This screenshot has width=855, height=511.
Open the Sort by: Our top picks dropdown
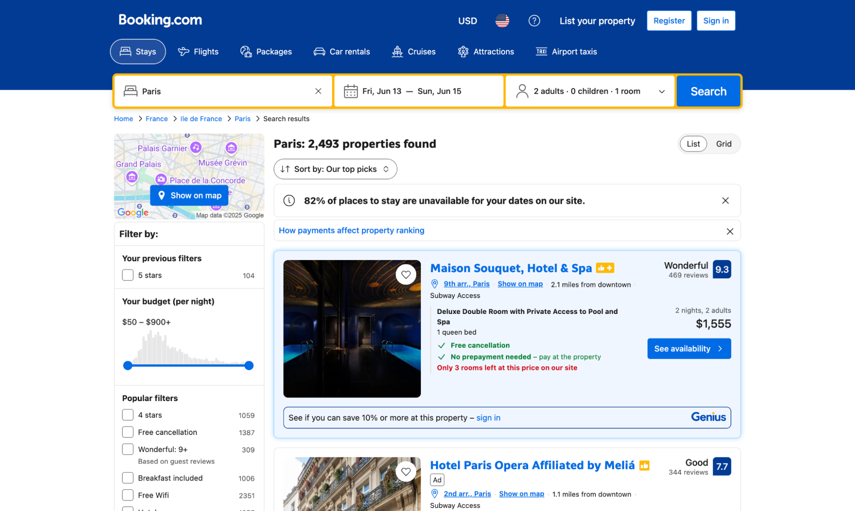pyautogui.click(x=335, y=169)
